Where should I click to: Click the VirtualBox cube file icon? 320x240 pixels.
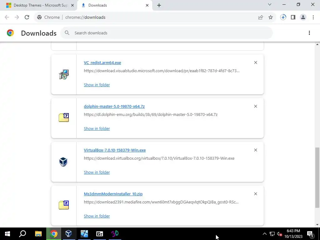click(x=63, y=162)
